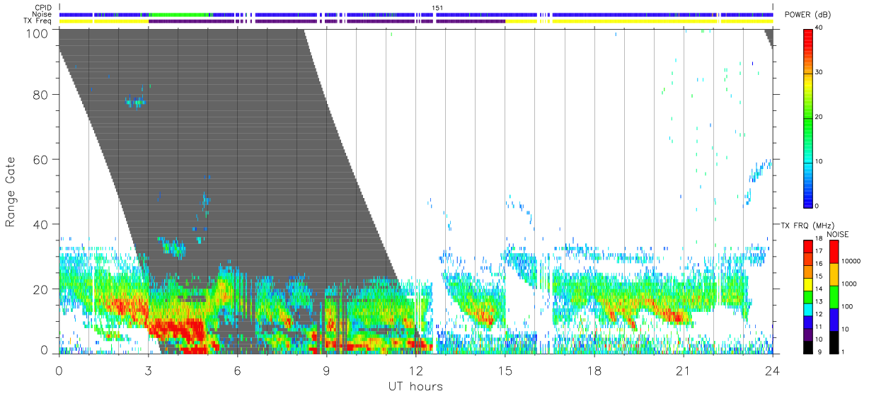Viewport: 869px width, 401px height.
Task: Click the 18 tick on the UT hours axis
Action: [594, 370]
